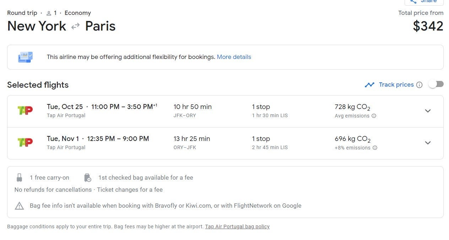This screenshot has width=449, height=240.
Task: Click the Avg emissions info icon
Action: click(x=374, y=116)
